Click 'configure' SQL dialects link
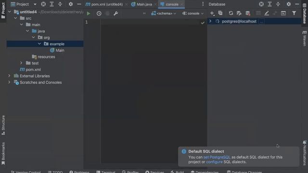The height and width of the screenshot is (173, 308). point(214,162)
